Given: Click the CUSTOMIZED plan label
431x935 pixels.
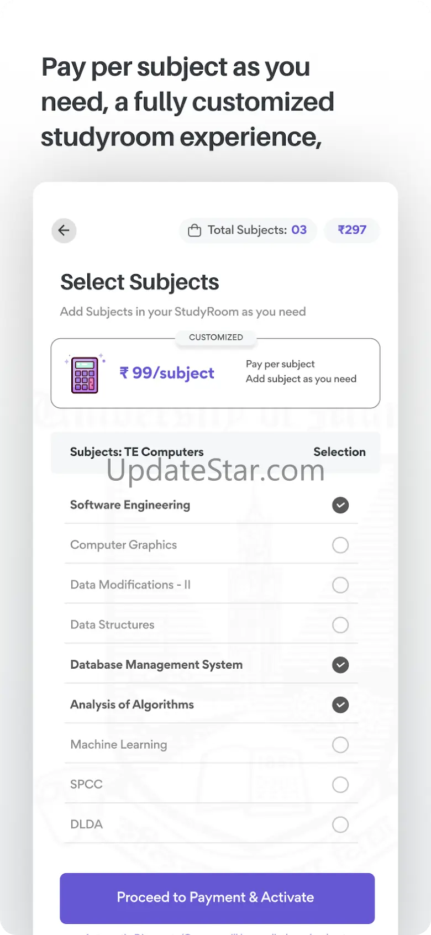Looking at the screenshot, I should 216,337.
